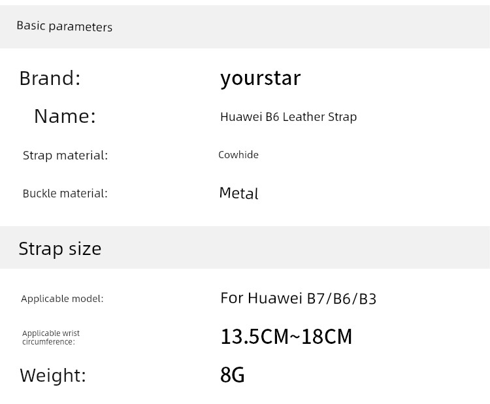
Task: Select the Applicable wrist circumference: label
Action: (x=51, y=337)
